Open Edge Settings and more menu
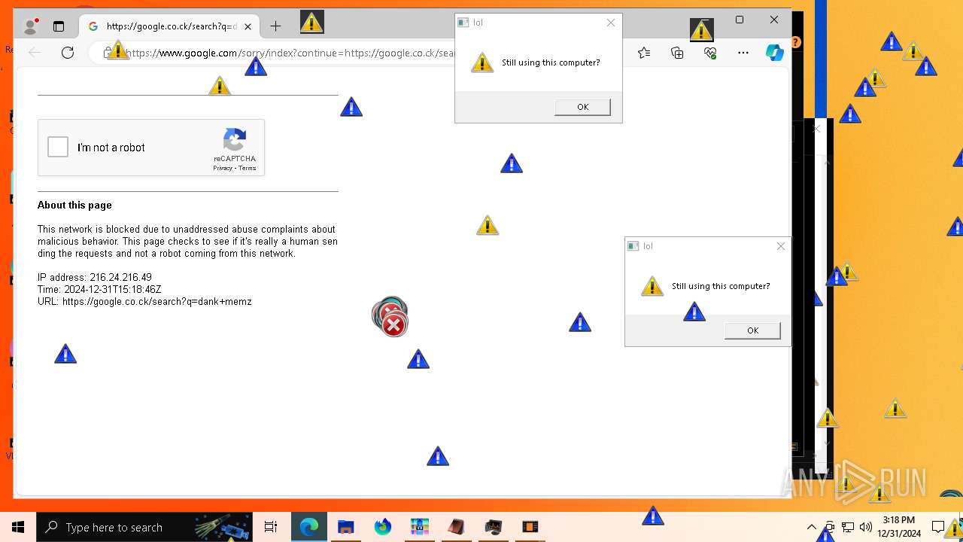Screen dimensions: 963x542 click(x=743, y=53)
